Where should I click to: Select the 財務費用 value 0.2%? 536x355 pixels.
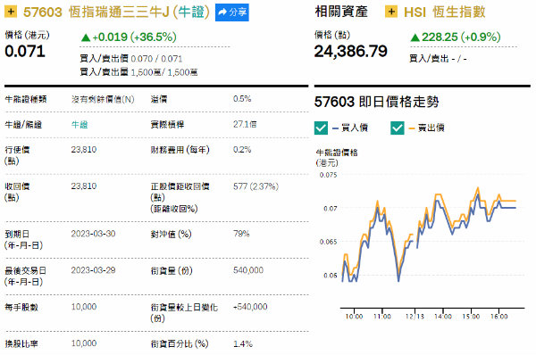[x=242, y=150]
